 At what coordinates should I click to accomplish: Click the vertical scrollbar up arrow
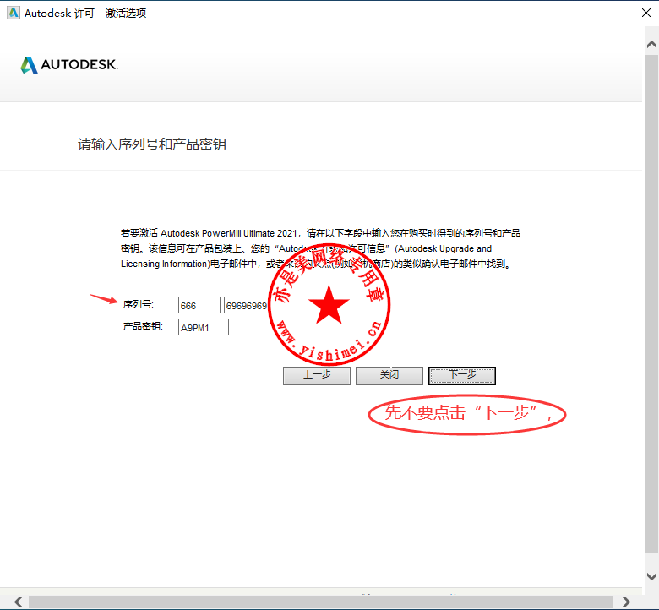pyautogui.click(x=651, y=45)
